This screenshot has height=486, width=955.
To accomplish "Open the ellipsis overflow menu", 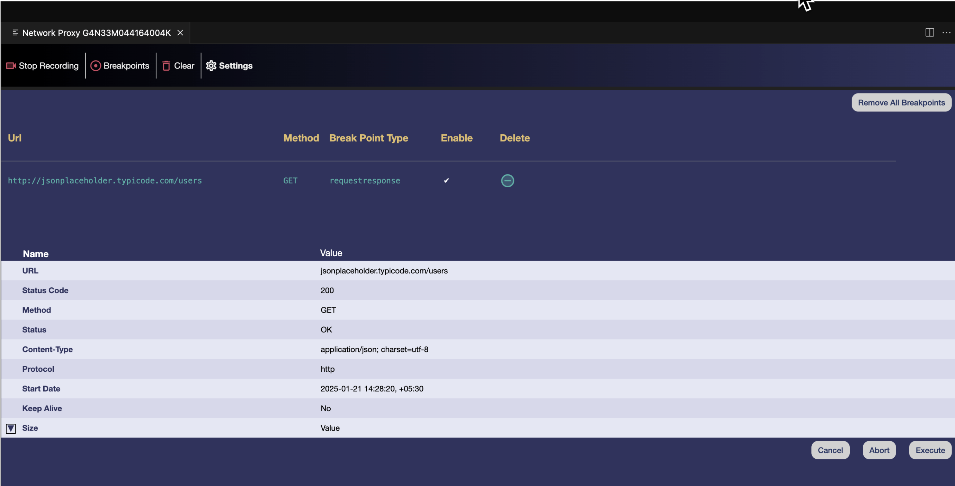I will (946, 33).
